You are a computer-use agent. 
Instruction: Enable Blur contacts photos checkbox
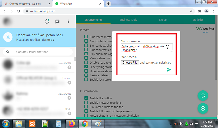click(86, 45)
